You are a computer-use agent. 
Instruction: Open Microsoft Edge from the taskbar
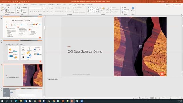[16, 101]
